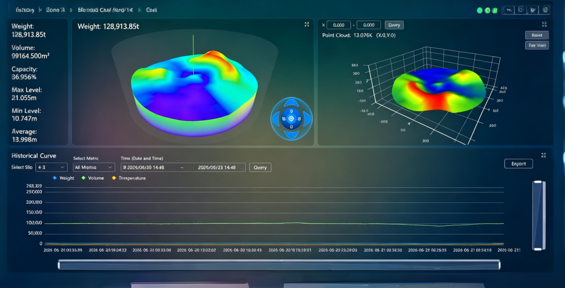Expand the Historical Curve panel fullscreen
This screenshot has height=288, width=565.
(x=544, y=155)
